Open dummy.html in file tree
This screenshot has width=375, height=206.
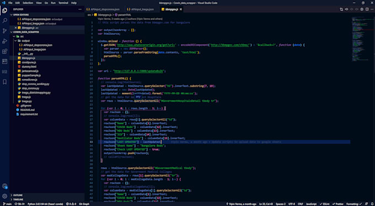click(x=47, y=67)
